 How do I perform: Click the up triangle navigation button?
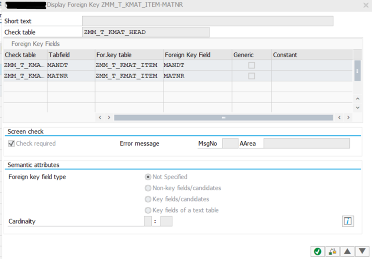point(348,252)
